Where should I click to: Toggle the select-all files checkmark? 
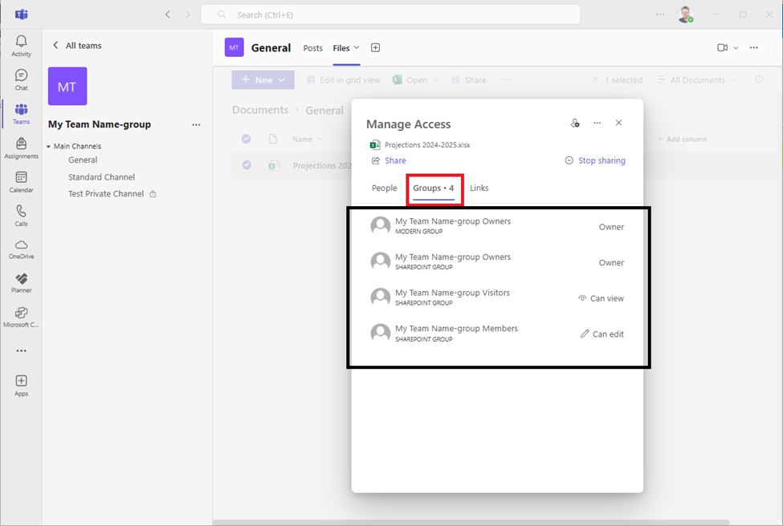[x=247, y=139]
